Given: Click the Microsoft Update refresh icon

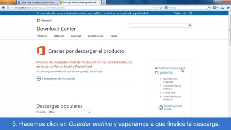Looking at the screenshot, I should point(161,108).
